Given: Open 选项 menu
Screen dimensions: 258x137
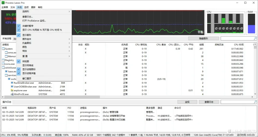Looking at the screenshot, I should tap(26, 7).
